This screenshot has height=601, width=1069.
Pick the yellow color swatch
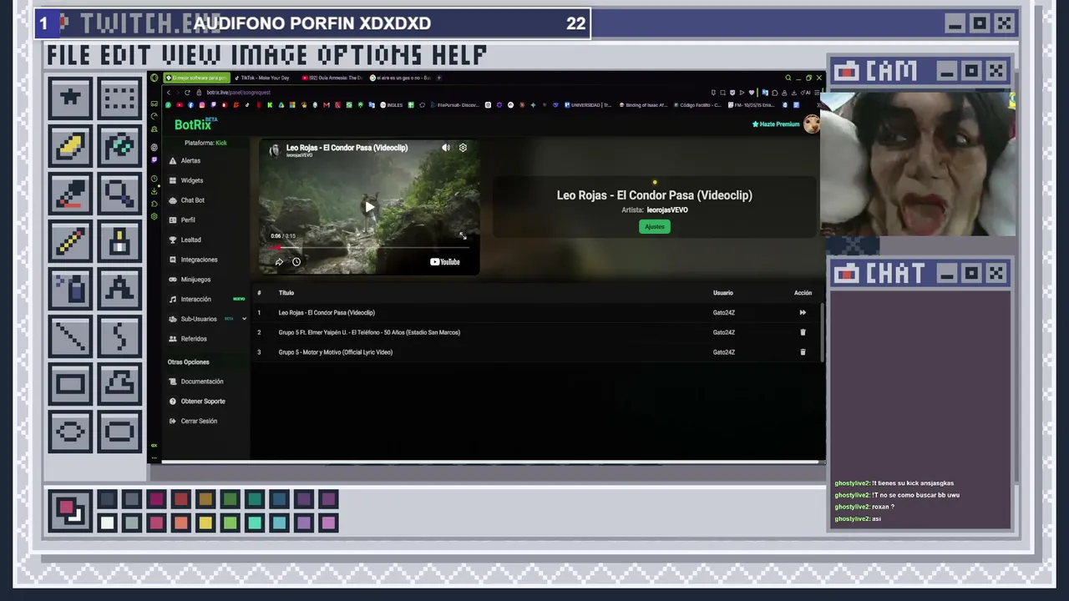coord(205,523)
